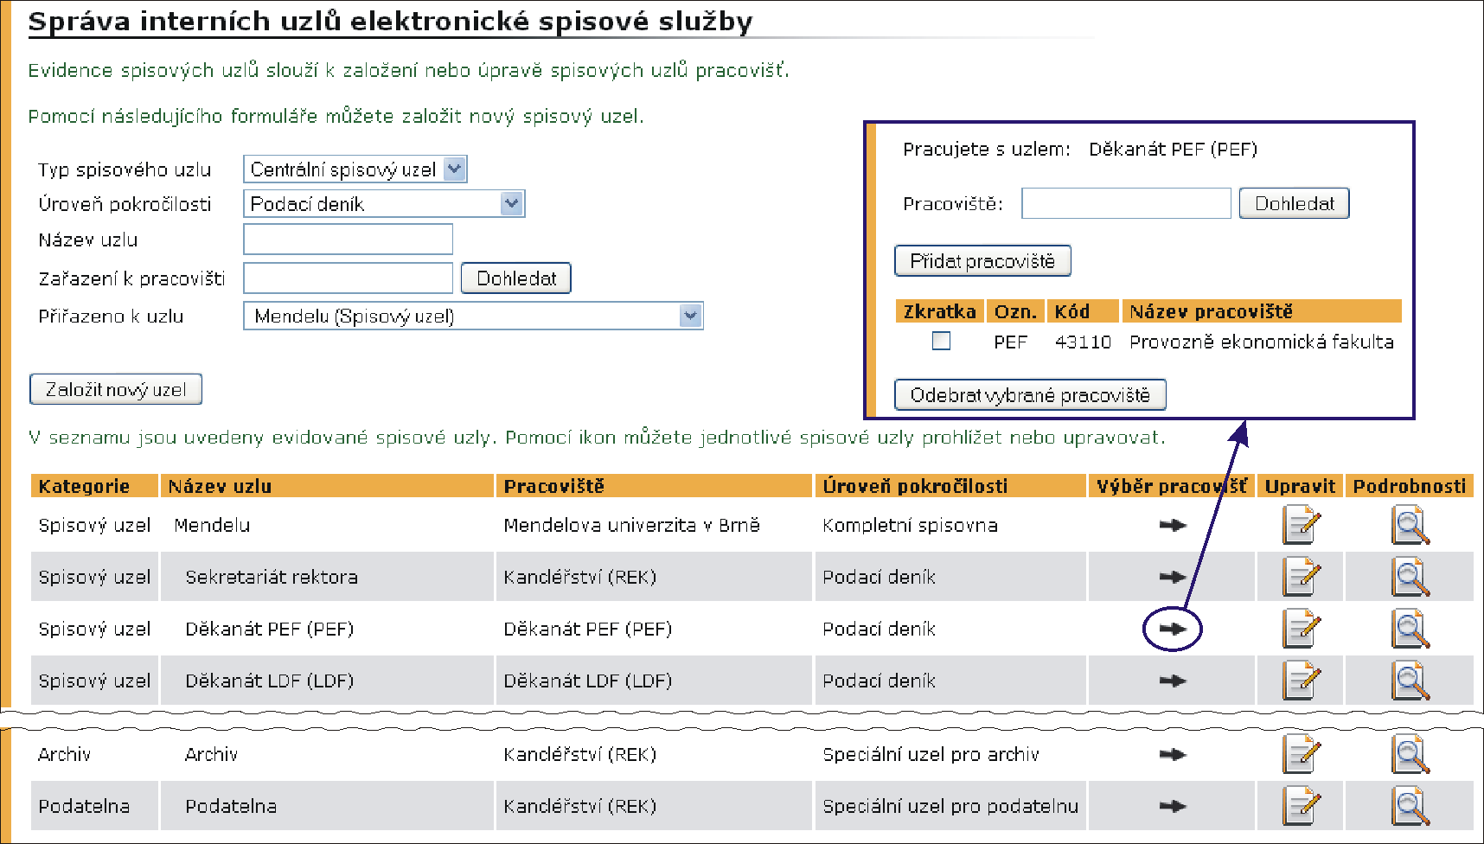Open workplace selection arrow for Mendelu row
Viewport: 1484px width, 844px height.
[x=1173, y=525]
